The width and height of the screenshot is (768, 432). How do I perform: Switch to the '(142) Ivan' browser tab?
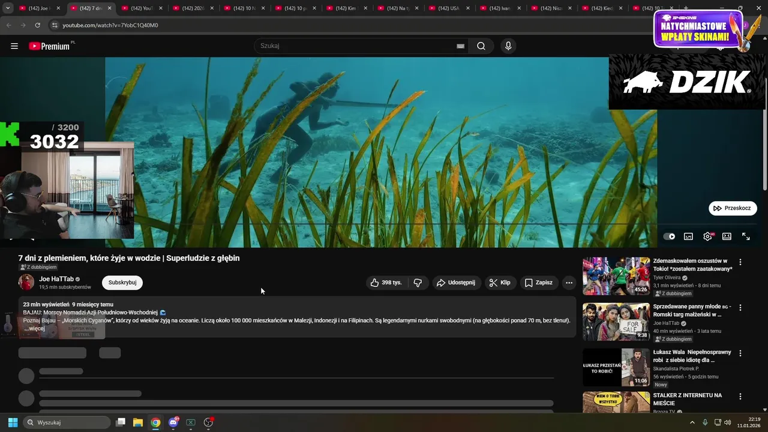pyautogui.click(x=500, y=8)
